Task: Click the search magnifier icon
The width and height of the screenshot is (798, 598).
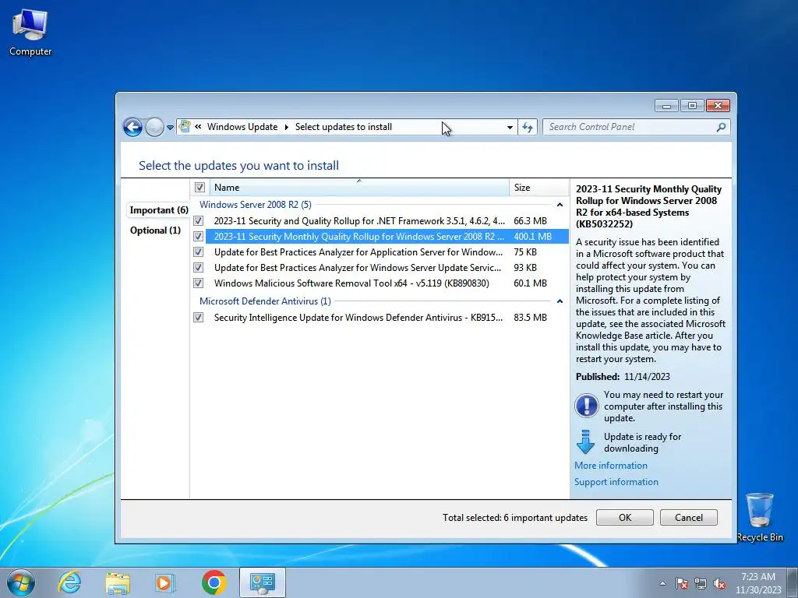Action: 721,127
